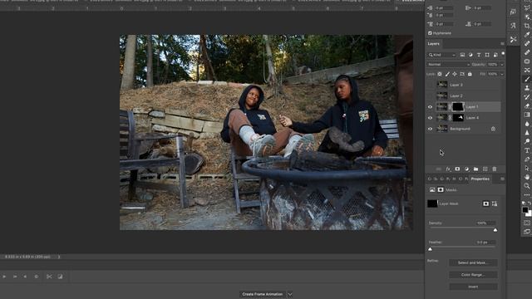Select the Clone Stamp tool
Screen dimensions: 532x299
point(527,88)
